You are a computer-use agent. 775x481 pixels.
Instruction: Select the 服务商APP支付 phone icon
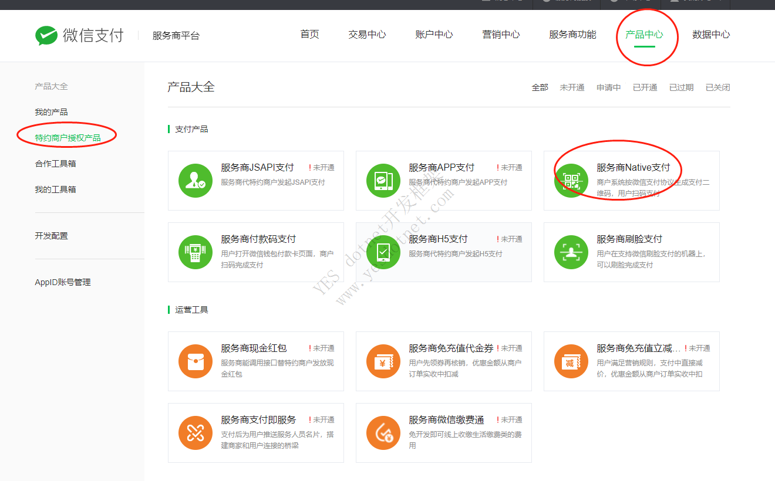(x=383, y=181)
